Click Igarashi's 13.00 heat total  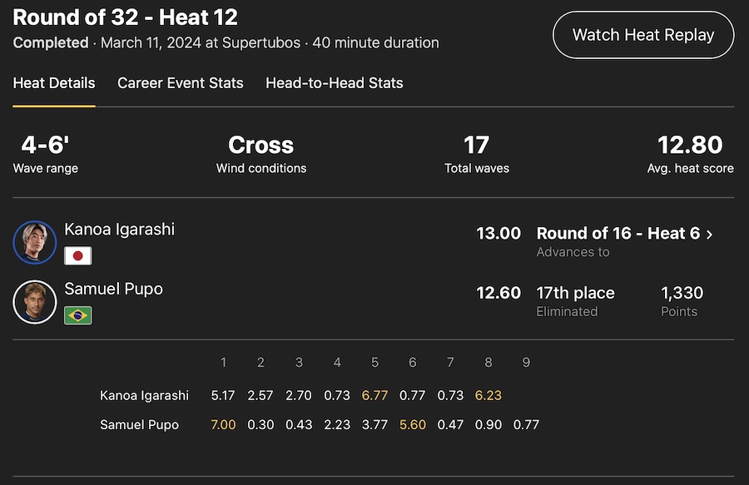(x=499, y=234)
